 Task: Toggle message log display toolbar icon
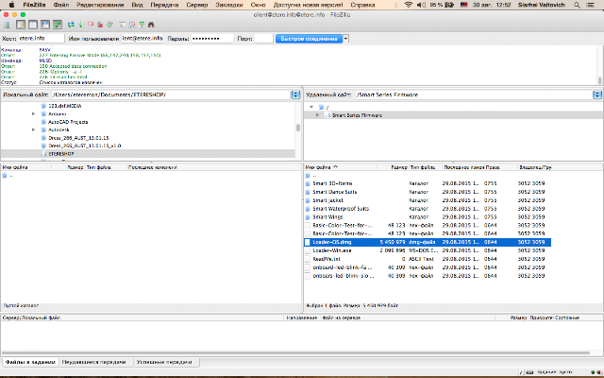click(21, 25)
